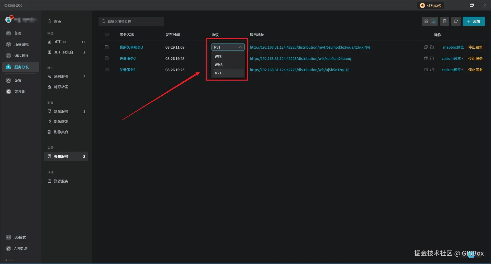Copy the address of 矢量服务2
This screenshot has width=491, height=264.
[426, 59]
